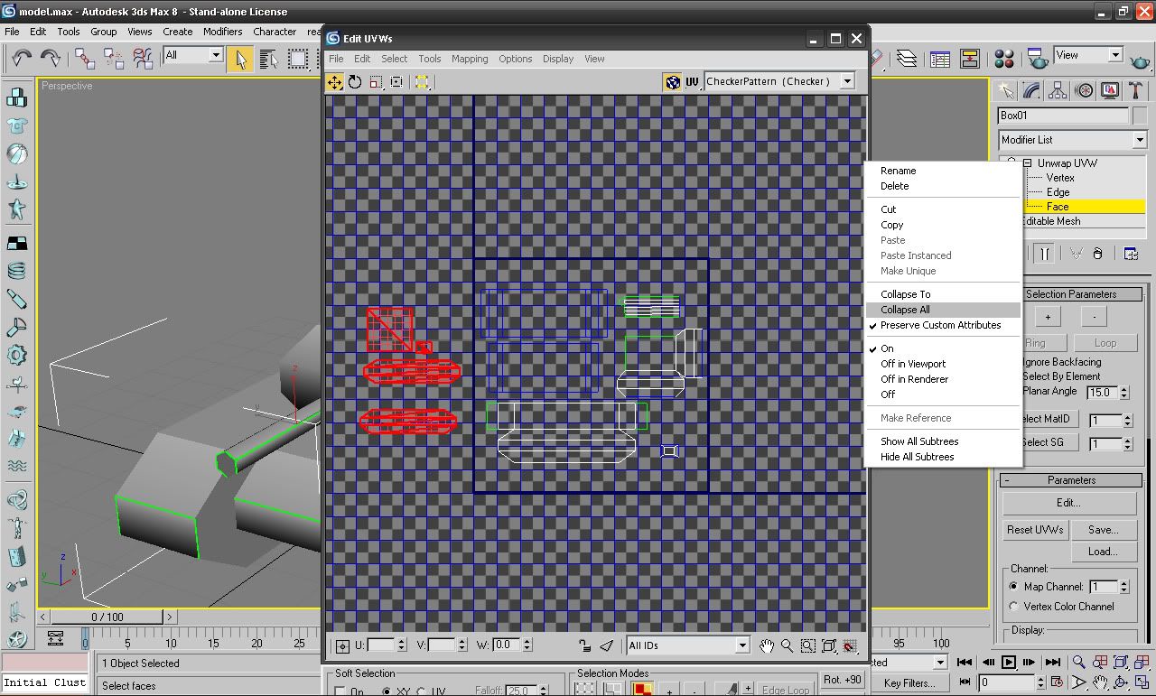Open the Motion command panel tab

[x=1084, y=90]
